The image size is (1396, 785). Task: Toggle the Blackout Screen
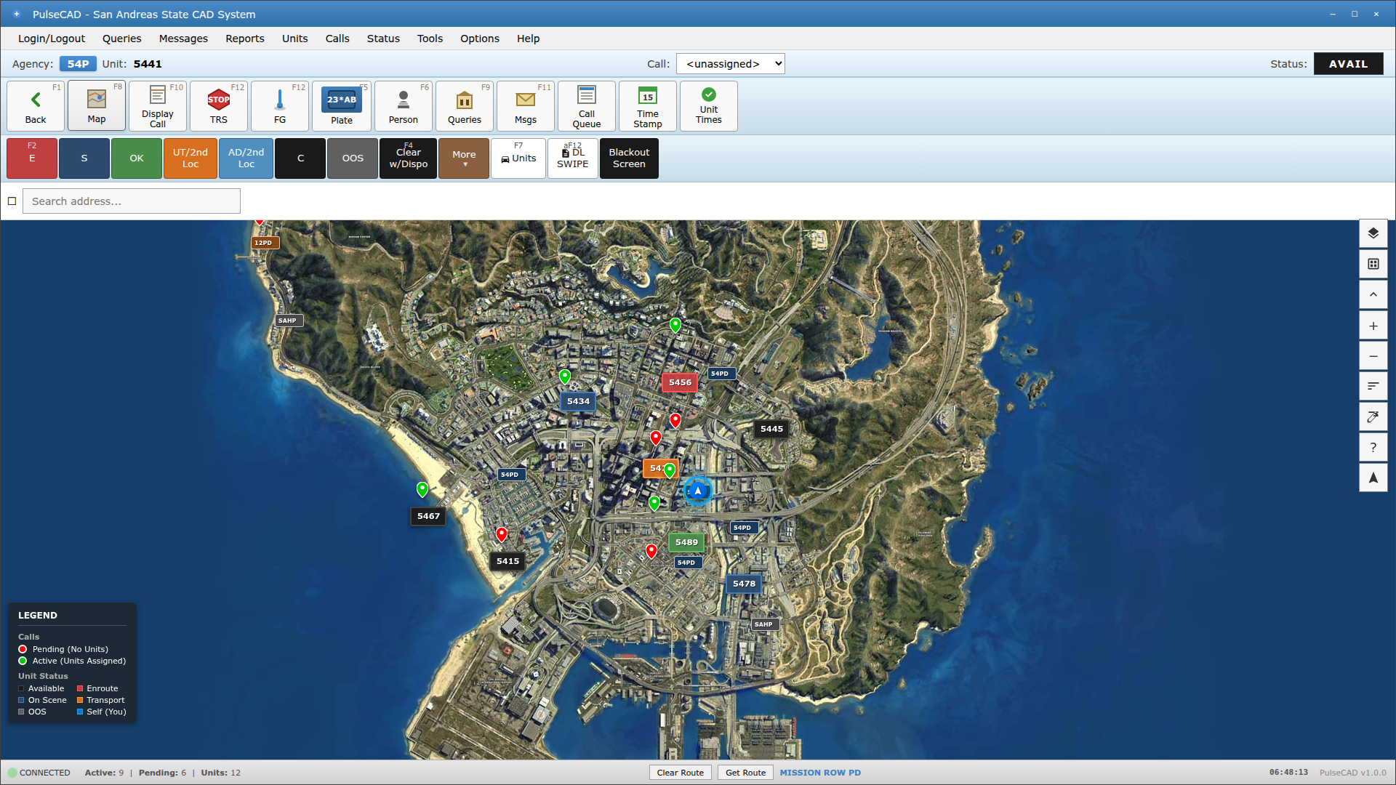628,158
